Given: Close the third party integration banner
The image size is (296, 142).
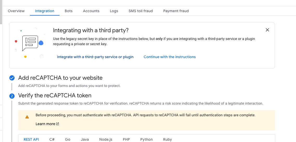Looking at the screenshot, I should point(267,30).
